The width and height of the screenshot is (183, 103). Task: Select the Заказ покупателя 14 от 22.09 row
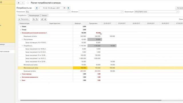coord(100,62)
